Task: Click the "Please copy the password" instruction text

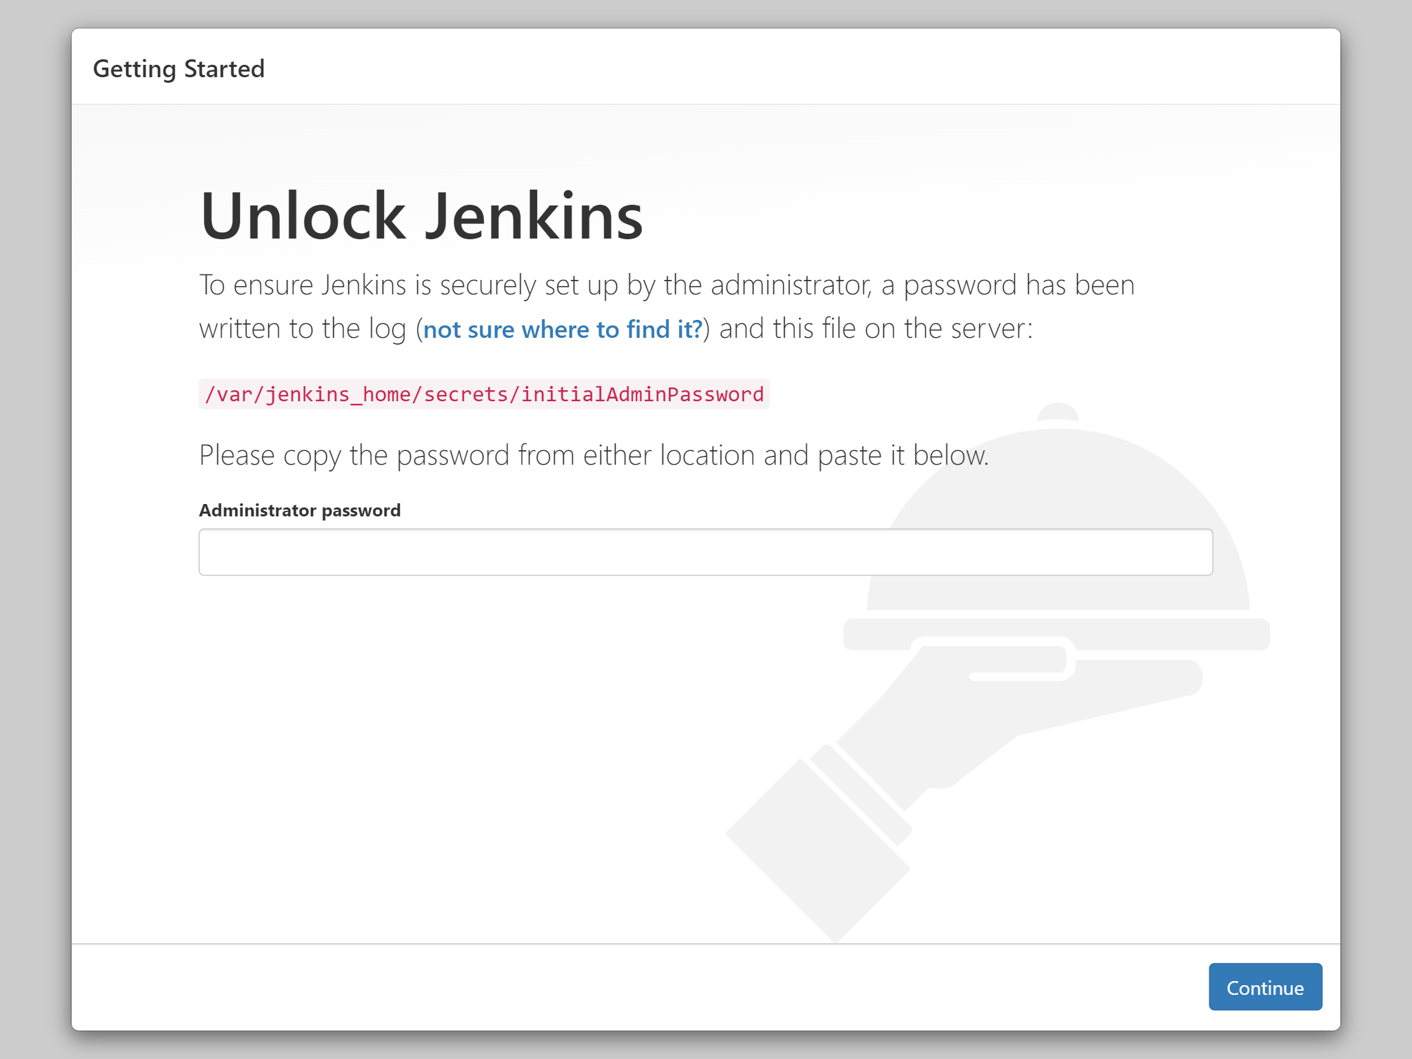Action: pyautogui.click(x=593, y=456)
